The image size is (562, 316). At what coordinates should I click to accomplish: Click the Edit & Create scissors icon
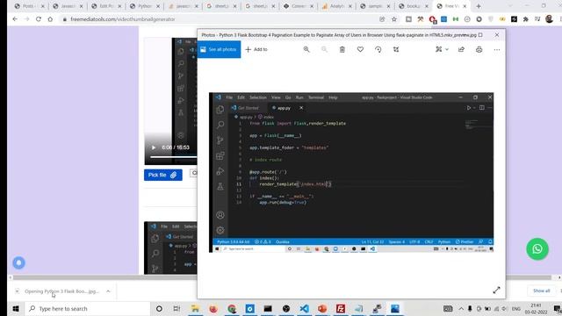pyautogui.click(x=439, y=49)
